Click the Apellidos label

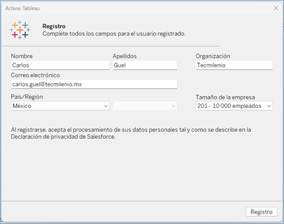(x=124, y=56)
